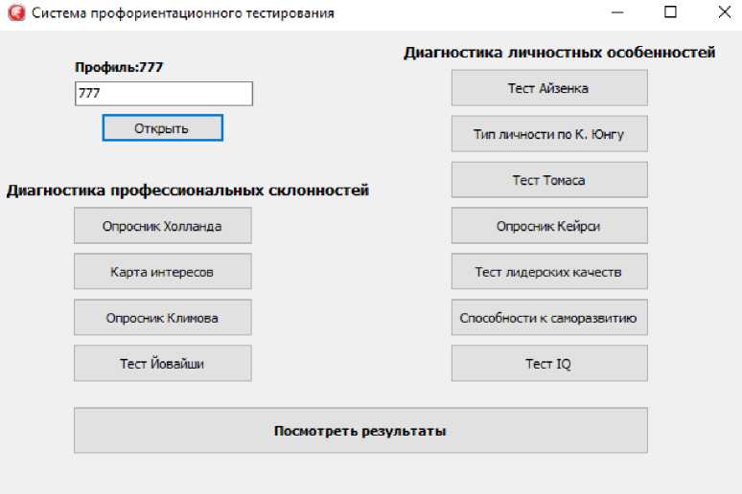Launch Тест Томаса
This screenshot has height=494, width=742.
click(549, 180)
